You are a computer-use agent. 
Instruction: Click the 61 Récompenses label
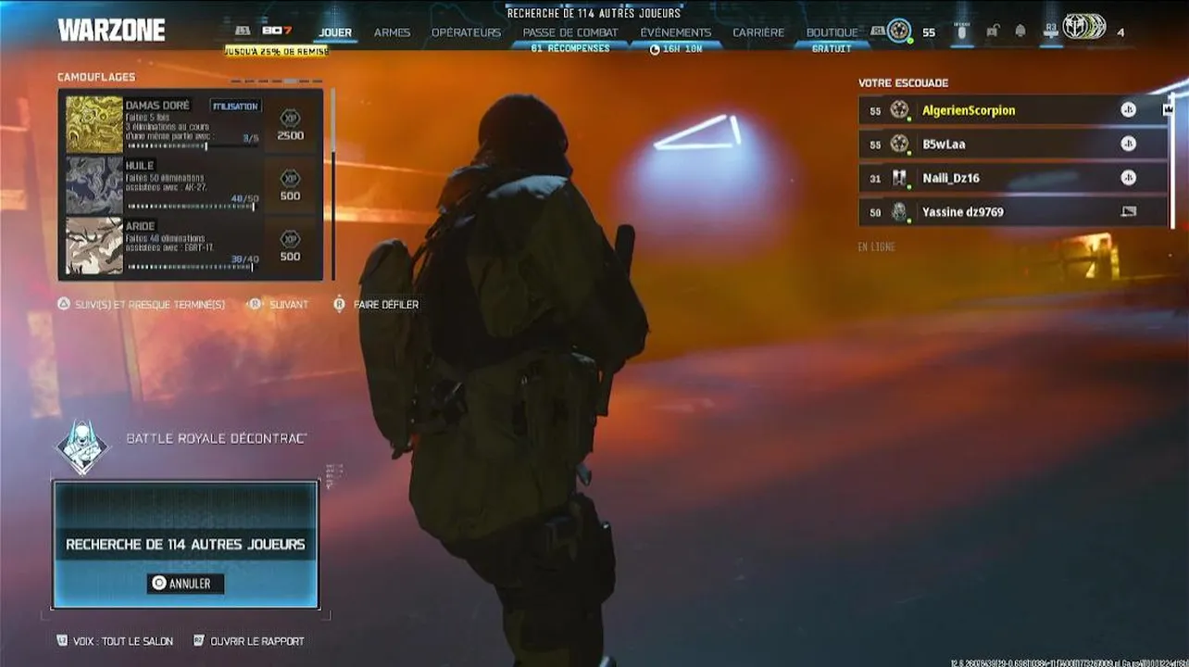tap(570, 49)
